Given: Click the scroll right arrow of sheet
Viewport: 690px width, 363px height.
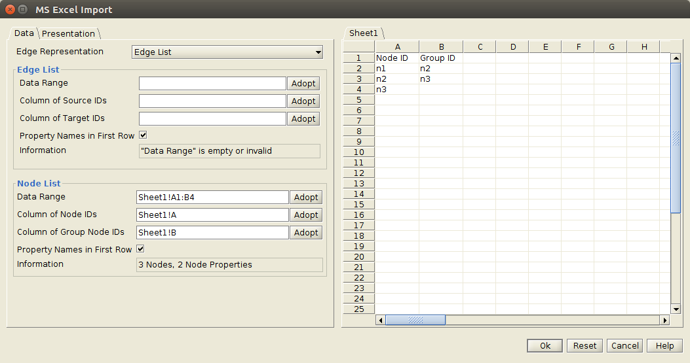Looking at the screenshot, I should pyautogui.click(x=665, y=320).
